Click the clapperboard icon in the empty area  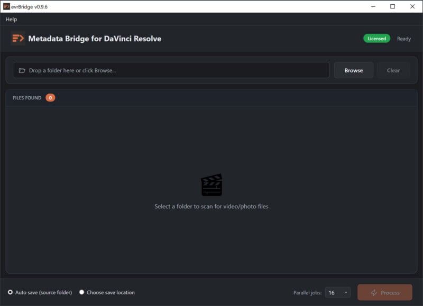pos(212,184)
